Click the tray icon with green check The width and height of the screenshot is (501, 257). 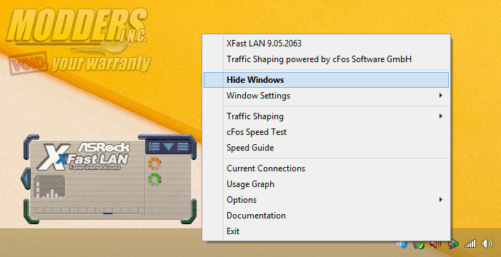point(419,245)
